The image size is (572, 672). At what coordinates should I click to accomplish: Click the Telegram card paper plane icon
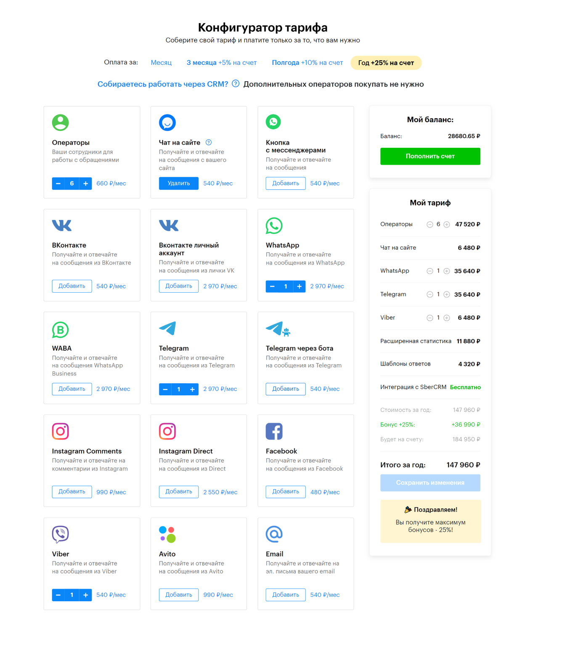[x=167, y=328]
